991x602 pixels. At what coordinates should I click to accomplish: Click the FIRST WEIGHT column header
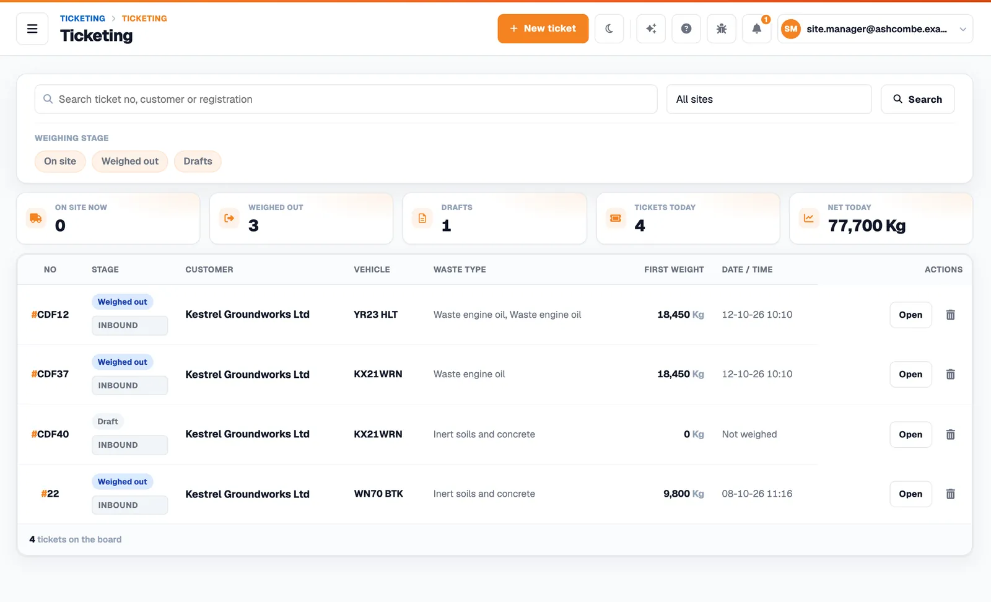tap(674, 269)
